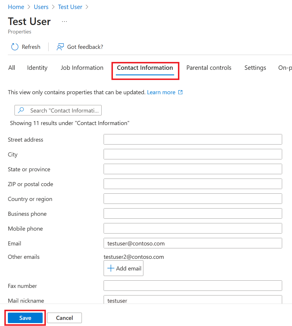
Task: Click the Email field containing testuser@contoso.com
Action: 193,243
